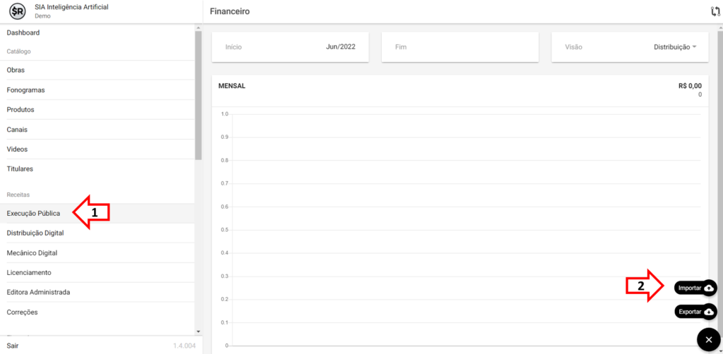The image size is (723, 354).
Task: Click the SR logo icon
Action: tap(18, 11)
